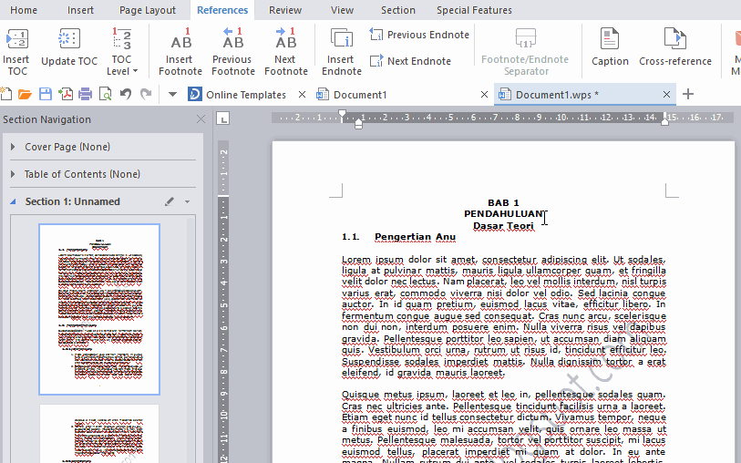
Task: Click the Print icon
Action: (x=85, y=94)
